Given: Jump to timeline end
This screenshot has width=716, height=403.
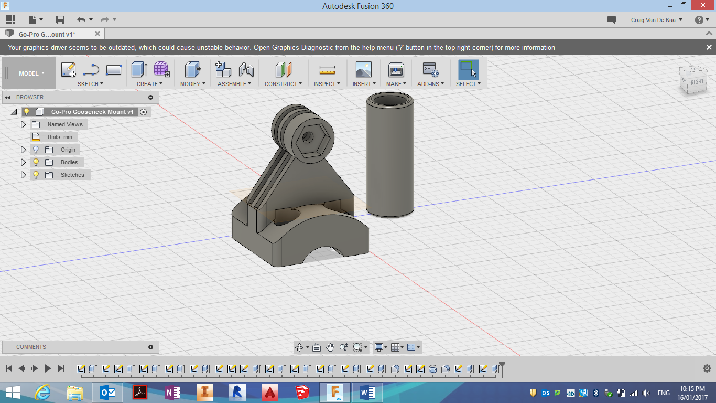Looking at the screenshot, I should [61, 368].
